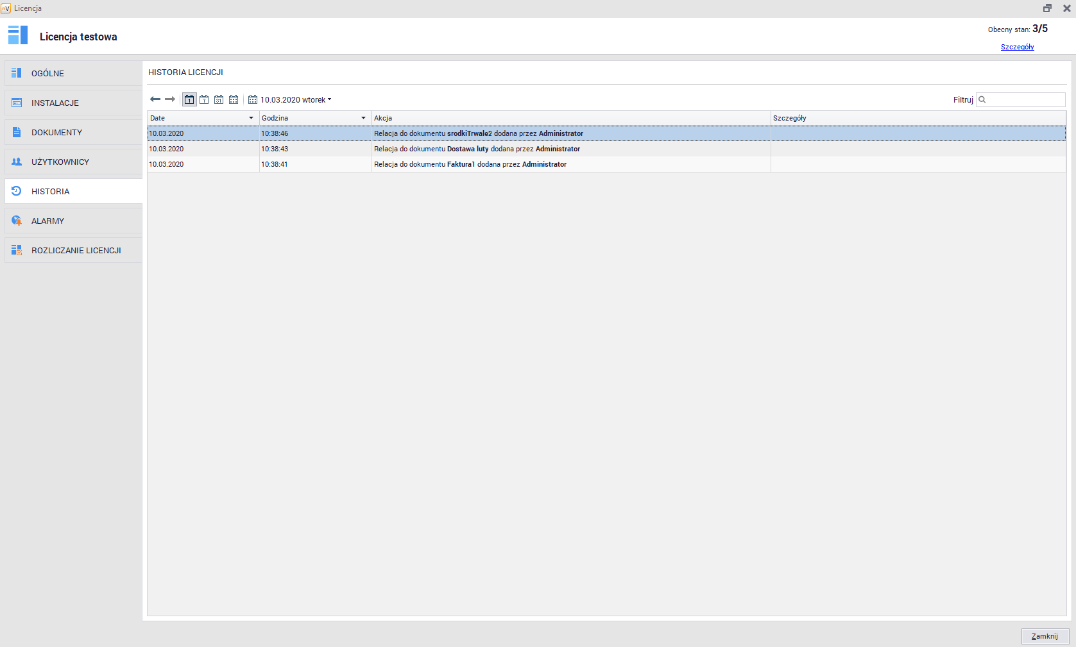Click the HISTORIA clock icon
Image resolution: width=1076 pixels, height=647 pixels.
[17, 191]
